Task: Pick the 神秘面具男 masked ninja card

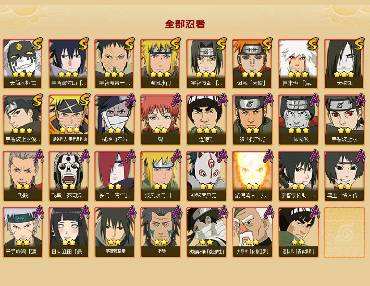Action: point(206,176)
